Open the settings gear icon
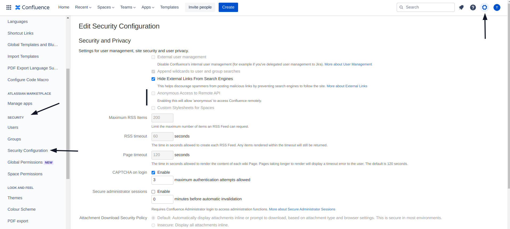This screenshot has width=510, height=229. point(485,7)
